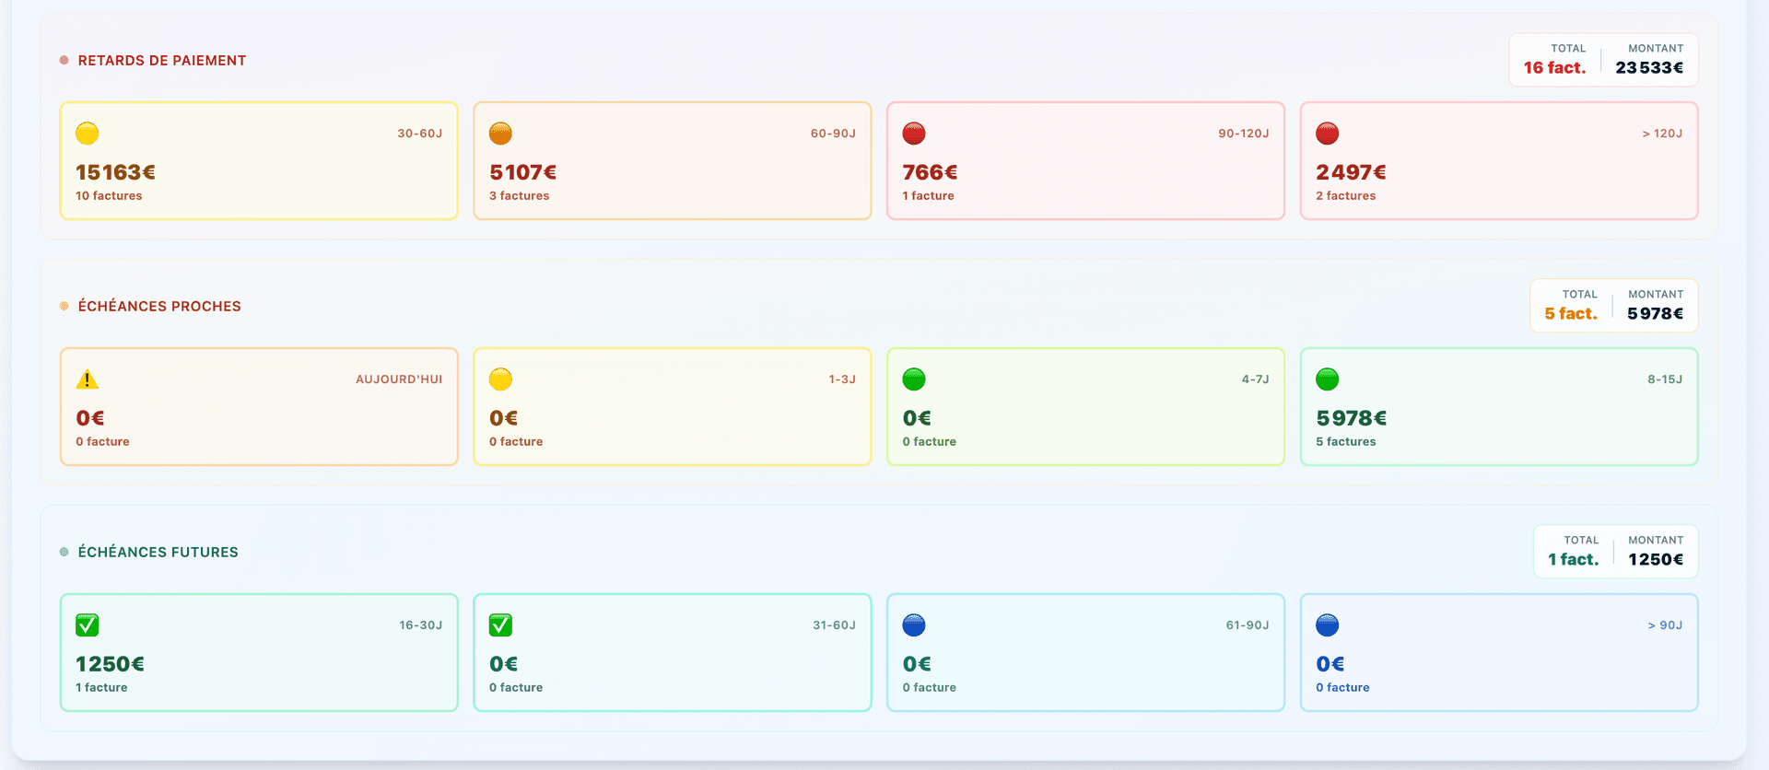
Task: Select the 5 factures label in 8-15J
Action: tap(1345, 442)
